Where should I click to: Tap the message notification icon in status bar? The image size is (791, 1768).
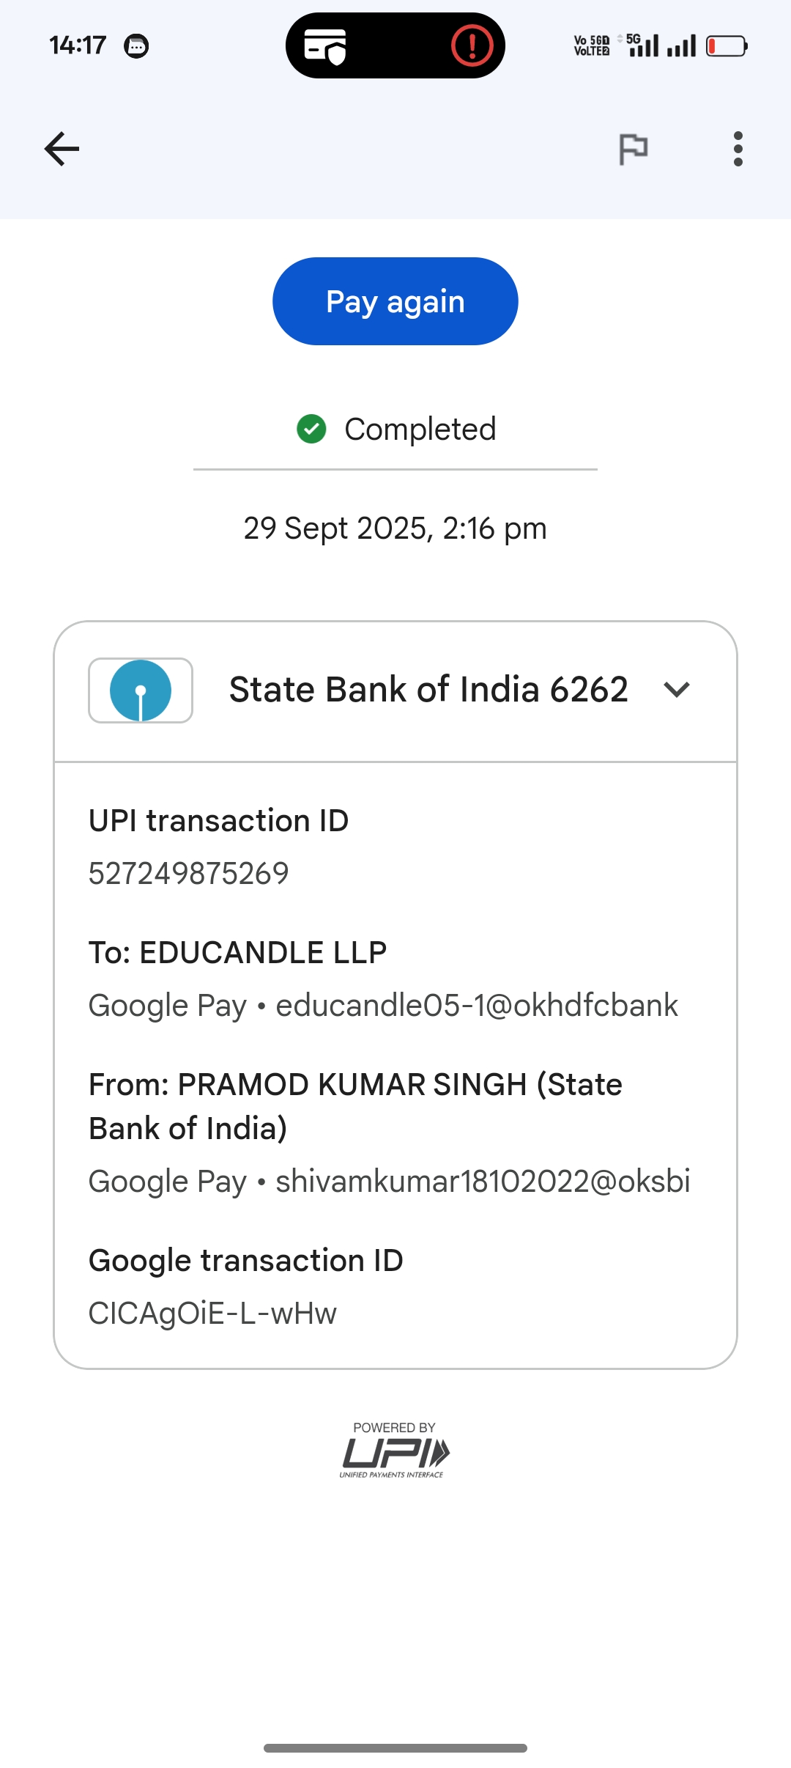pos(136,46)
